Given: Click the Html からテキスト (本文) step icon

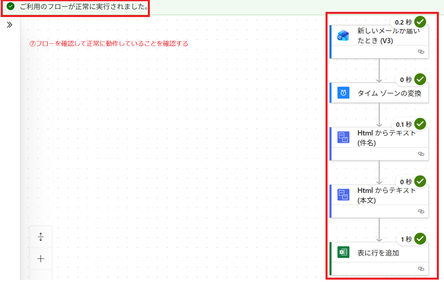Looking at the screenshot, I should point(343,195).
